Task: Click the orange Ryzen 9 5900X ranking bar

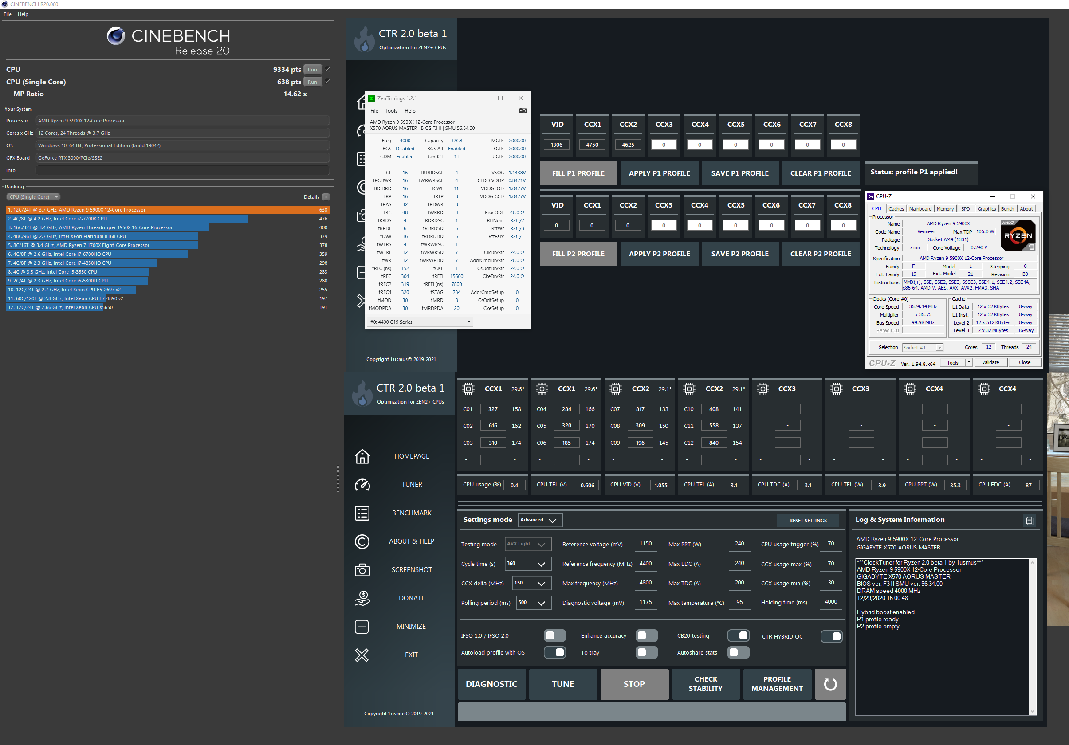Action: (168, 210)
